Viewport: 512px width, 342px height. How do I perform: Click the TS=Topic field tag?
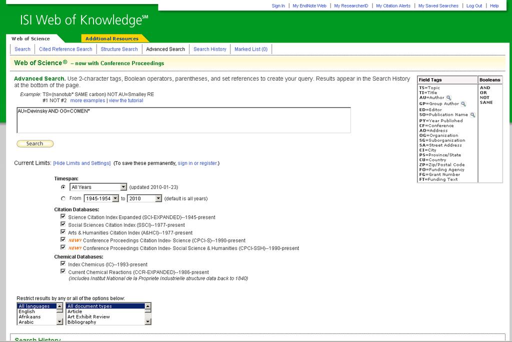[x=429, y=88]
